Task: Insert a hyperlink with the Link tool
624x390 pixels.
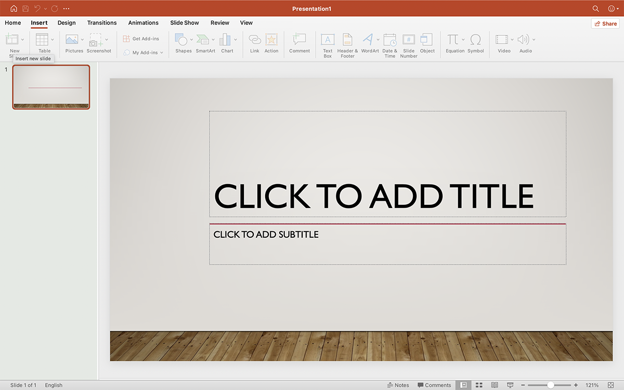Action: tap(254, 44)
